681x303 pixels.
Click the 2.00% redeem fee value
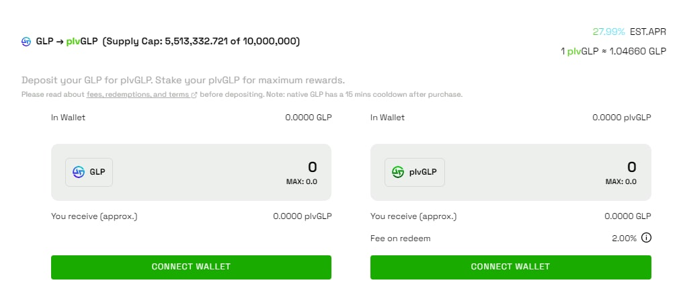pyautogui.click(x=624, y=239)
